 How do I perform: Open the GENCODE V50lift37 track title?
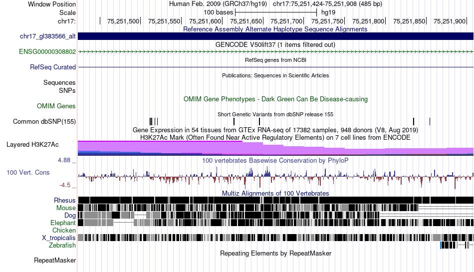click(x=275, y=45)
